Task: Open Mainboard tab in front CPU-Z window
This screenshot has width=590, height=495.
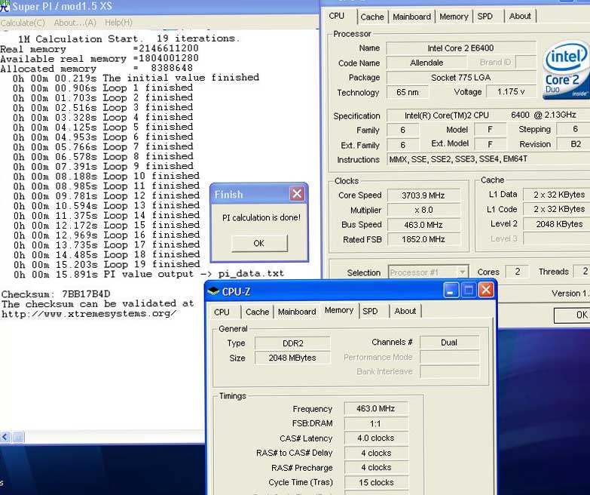Action: (x=297, y=312)
